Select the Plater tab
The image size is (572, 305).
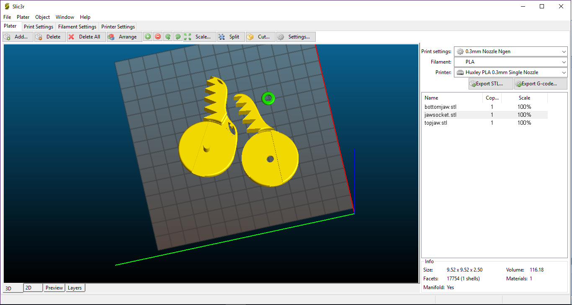[10, 26]
